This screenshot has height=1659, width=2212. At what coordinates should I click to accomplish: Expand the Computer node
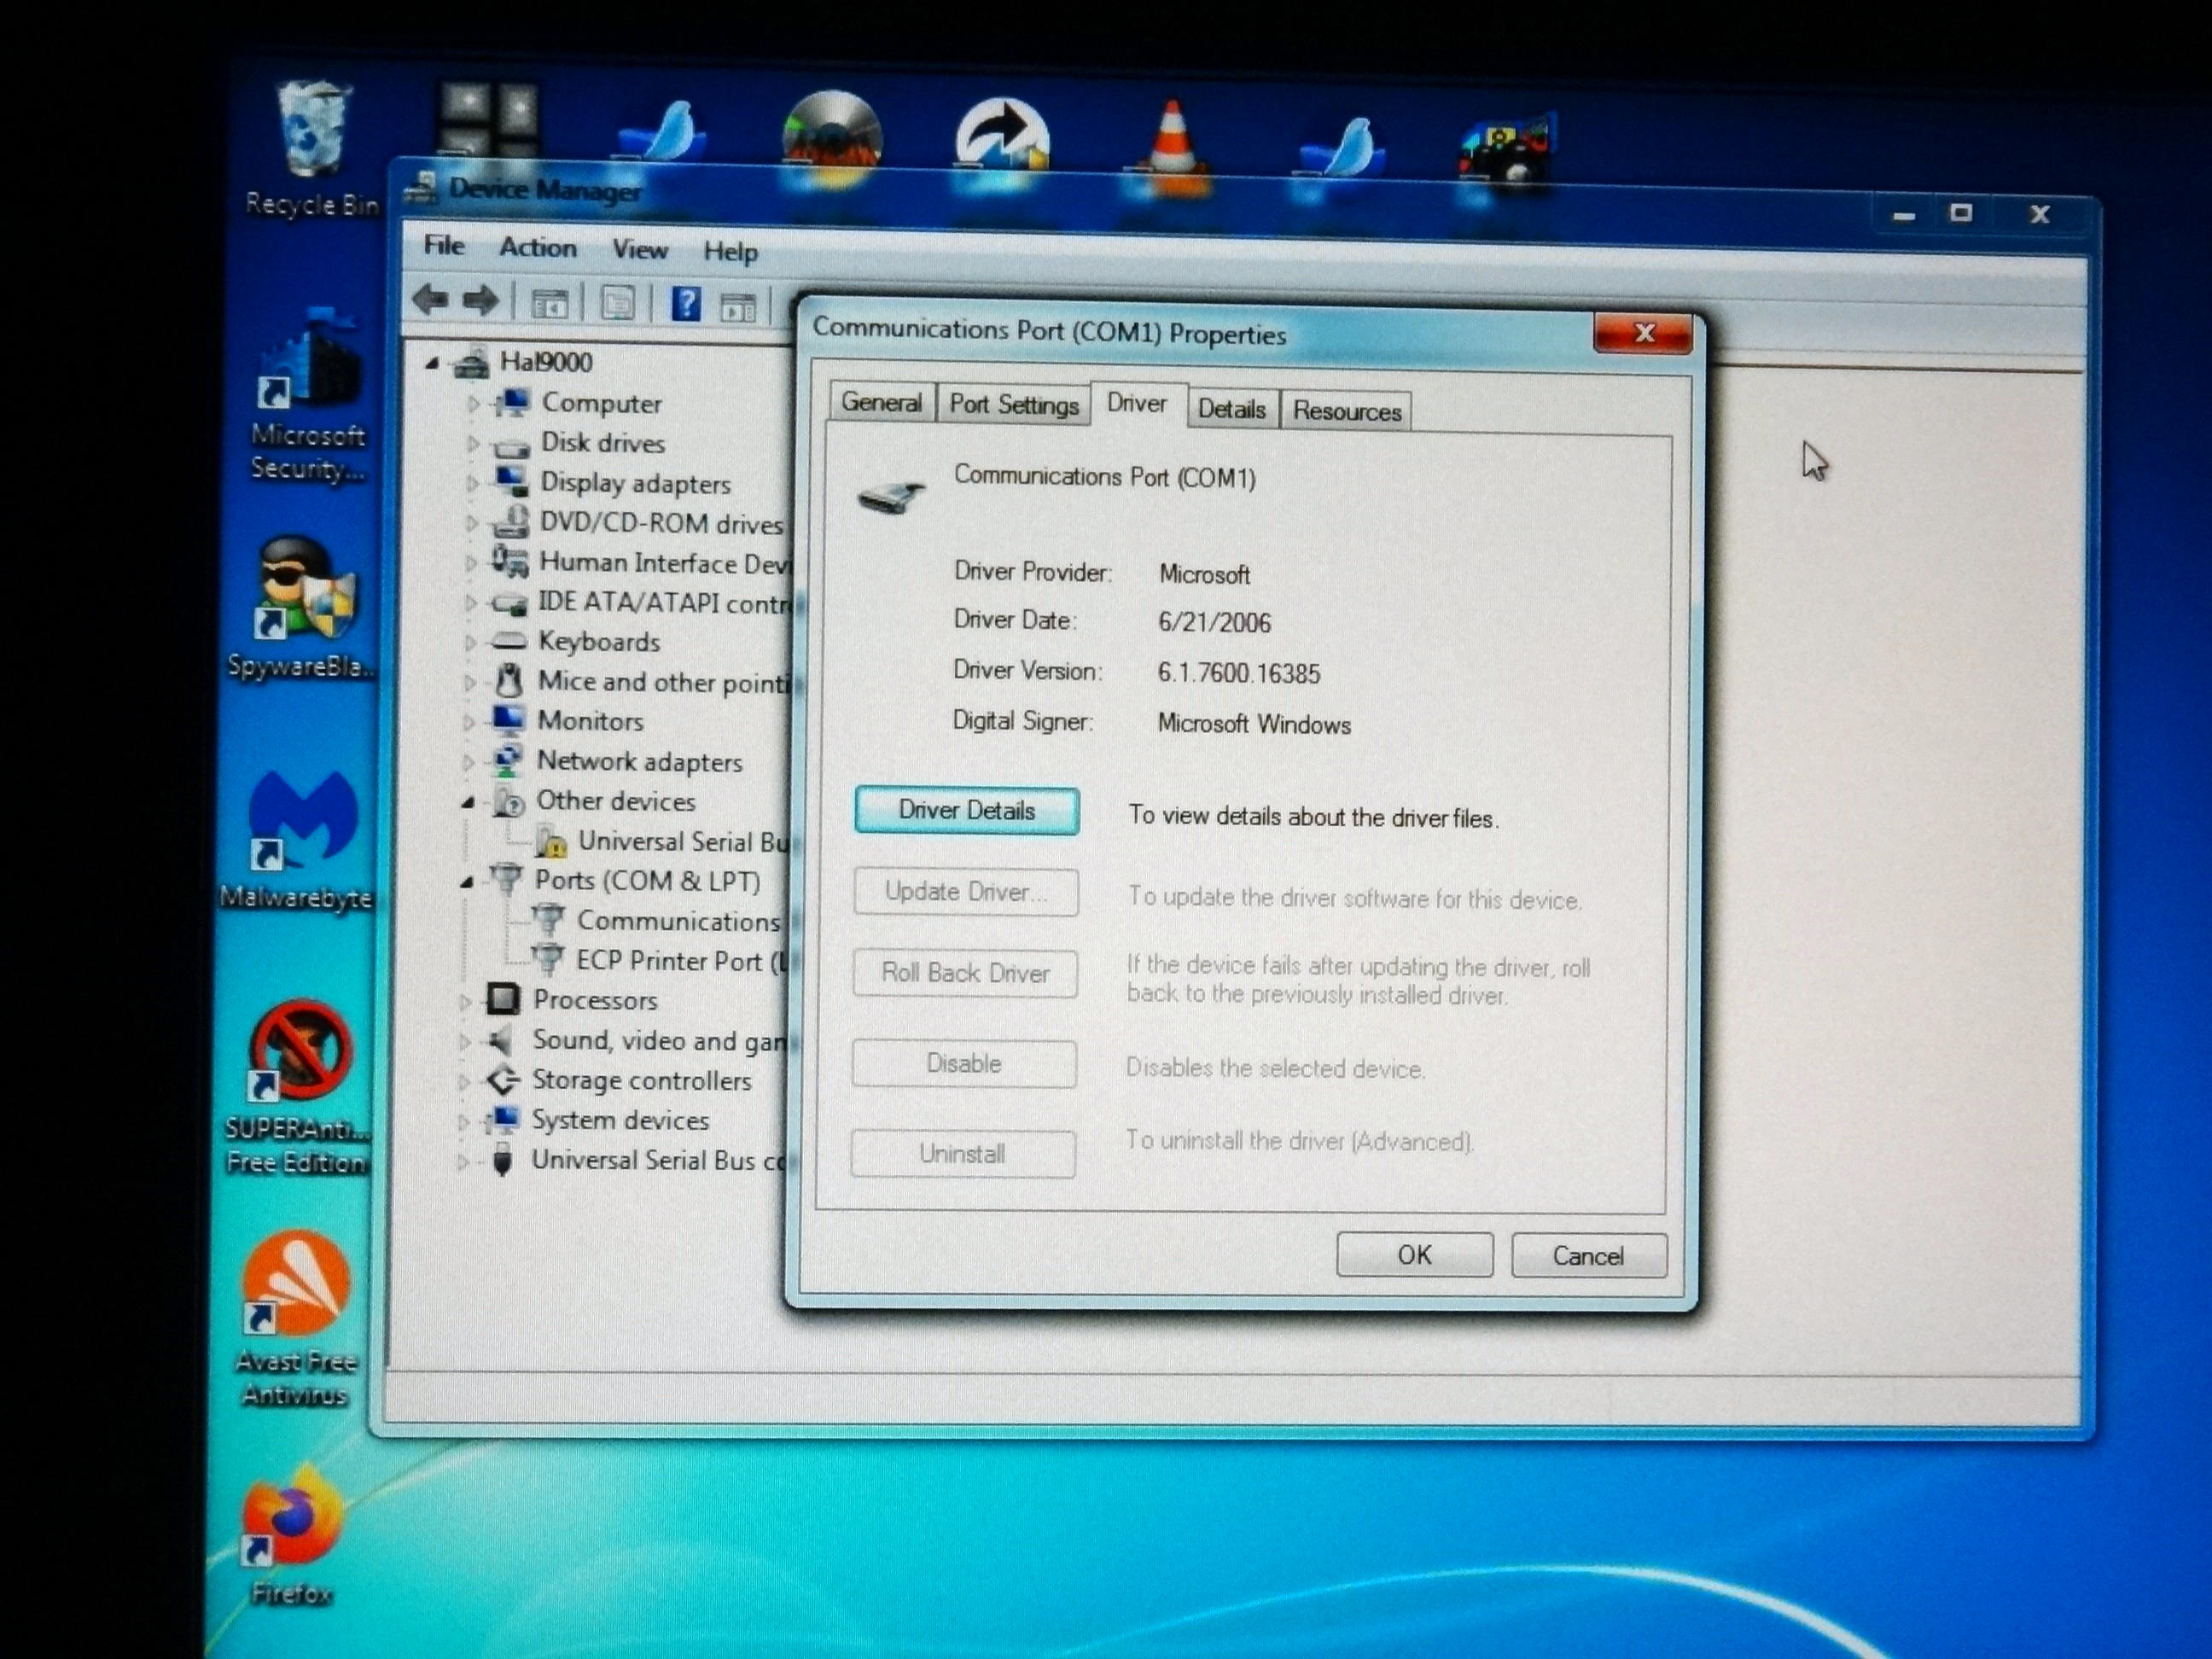[x=473, y=404]
